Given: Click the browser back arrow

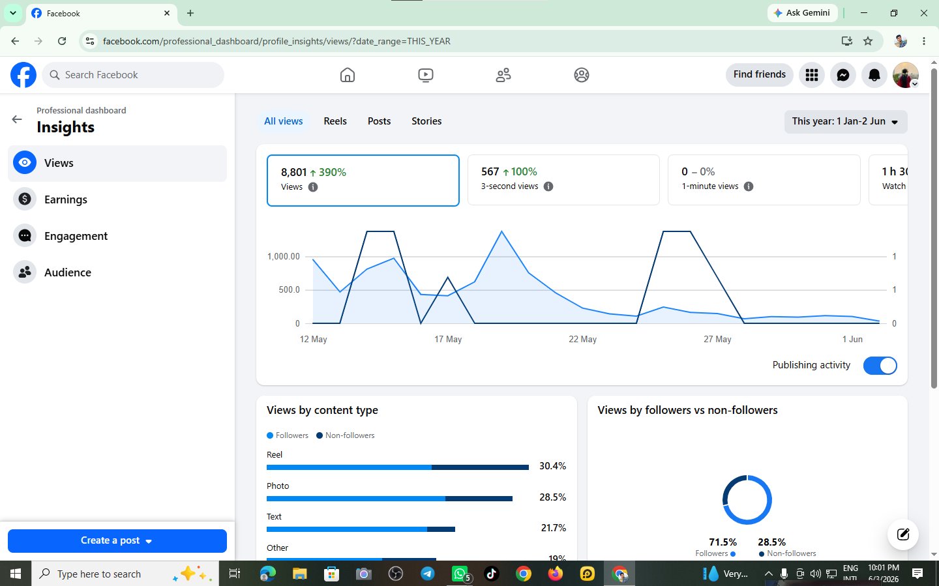Looking at the screenshot, I should (15, 41).
